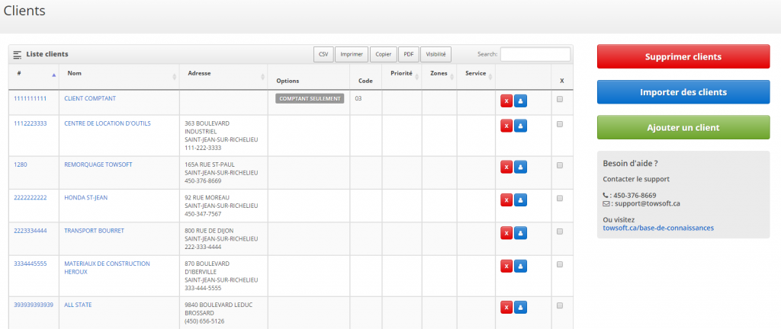Open towsoft.ca/base-de-connaissances link
This screenshot has height=329, width=781.
[658, 228]
